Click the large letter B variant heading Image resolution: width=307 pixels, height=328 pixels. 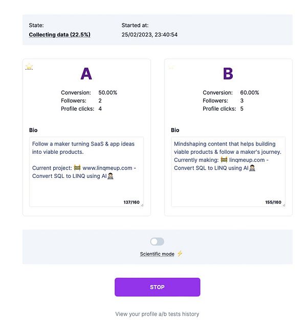click(x=228, y=74)
